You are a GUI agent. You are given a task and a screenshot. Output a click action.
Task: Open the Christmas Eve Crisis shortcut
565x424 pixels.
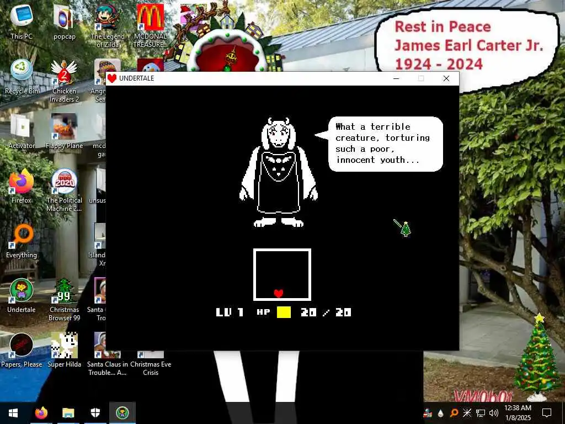click(x=151, y=363)
